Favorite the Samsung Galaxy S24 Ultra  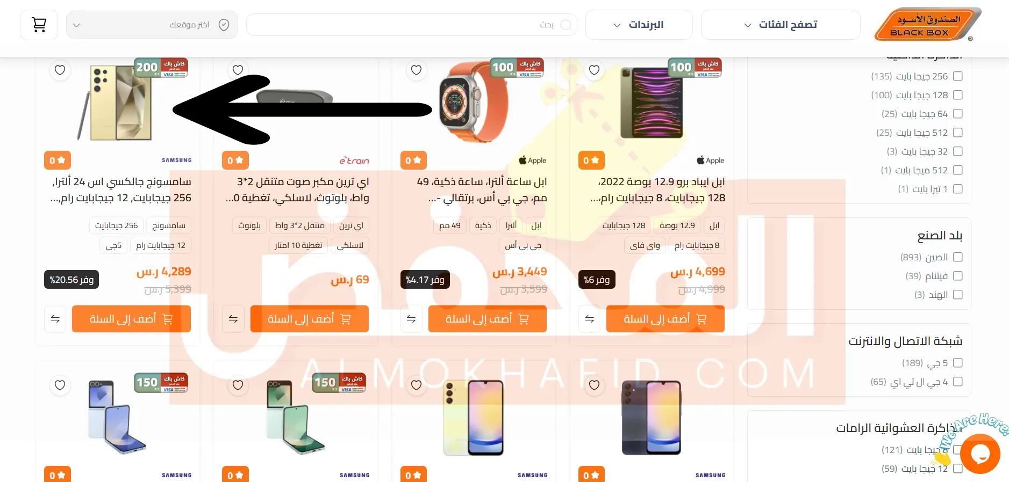[x=60, y=70]
